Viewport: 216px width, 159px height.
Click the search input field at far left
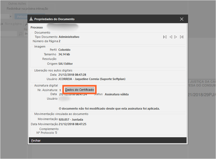pos(9,34)
